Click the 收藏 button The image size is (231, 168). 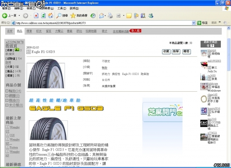166,51
